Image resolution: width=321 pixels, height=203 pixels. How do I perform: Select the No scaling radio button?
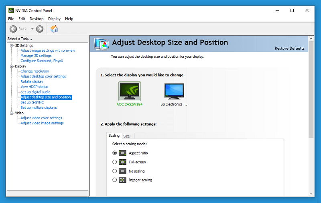pos(115,171)
